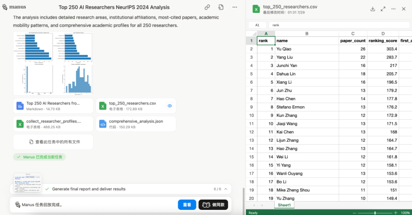
Task: View all files in this task
Action: 53,142
